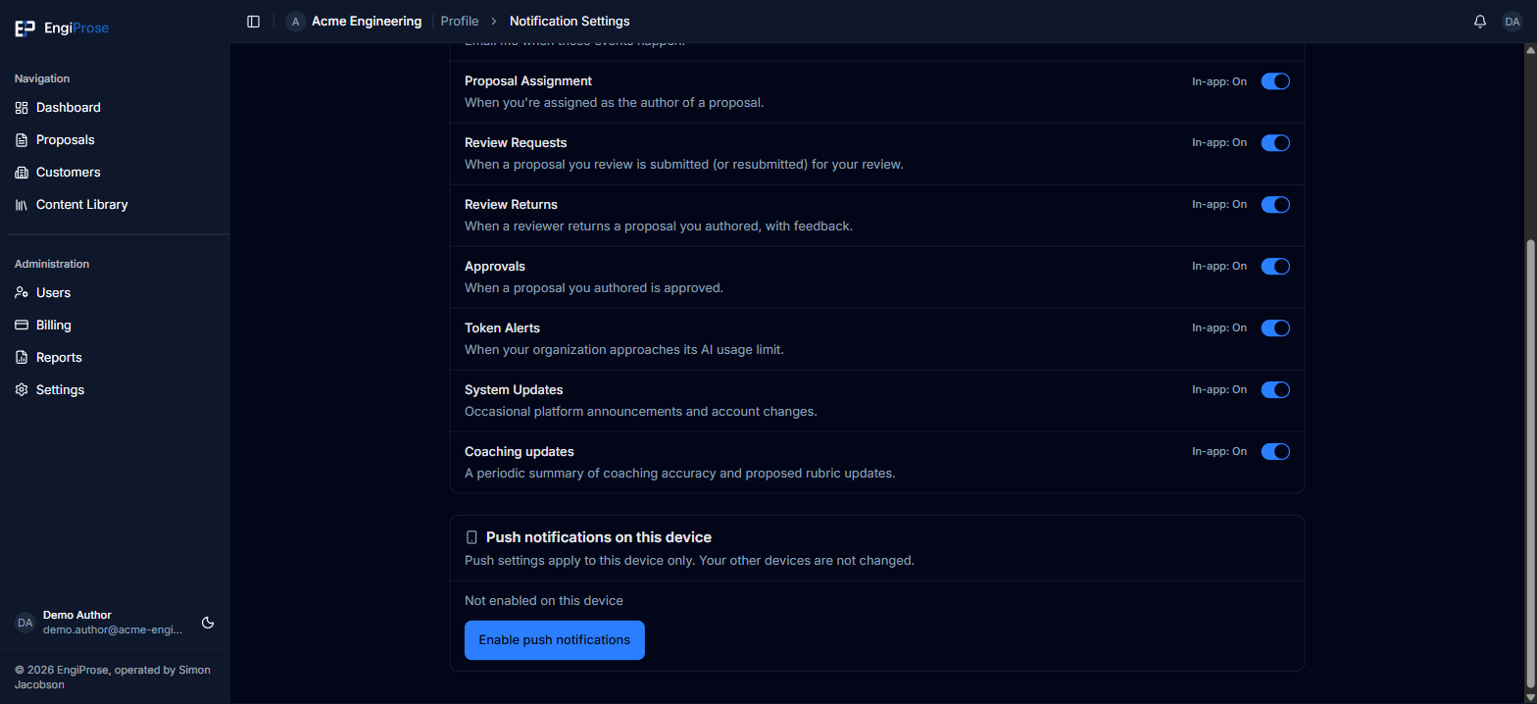Click the demo.author email address text

click(x=113, y=630)
